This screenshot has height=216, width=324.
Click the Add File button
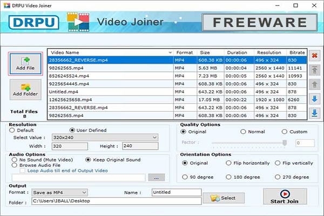click(x=25, y=64)
